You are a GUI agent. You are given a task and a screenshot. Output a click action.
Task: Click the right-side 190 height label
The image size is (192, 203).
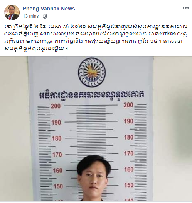[x=128, y=121]
